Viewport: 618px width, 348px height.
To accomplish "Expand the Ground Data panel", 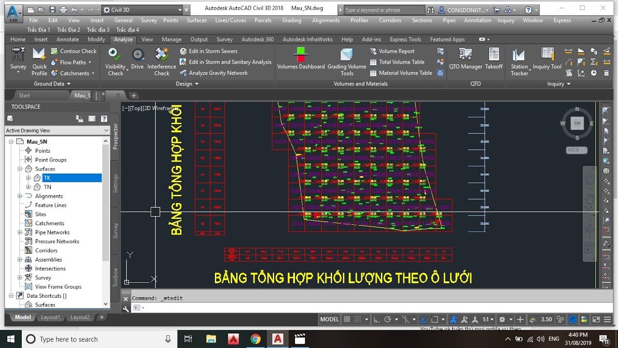I will click(x=52, y=84).
